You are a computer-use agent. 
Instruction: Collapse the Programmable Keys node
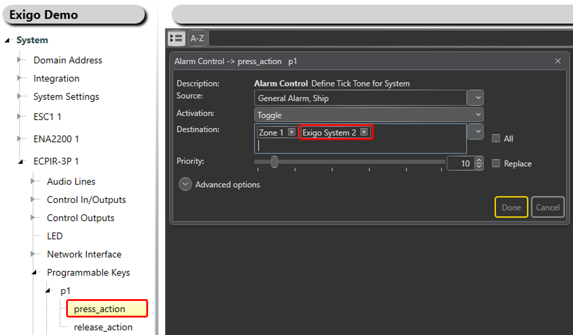pyautogui.click(x=34, y=272)
